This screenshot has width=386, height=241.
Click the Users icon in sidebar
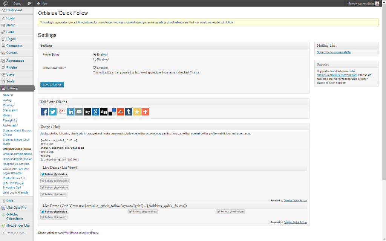pos(3,75)
